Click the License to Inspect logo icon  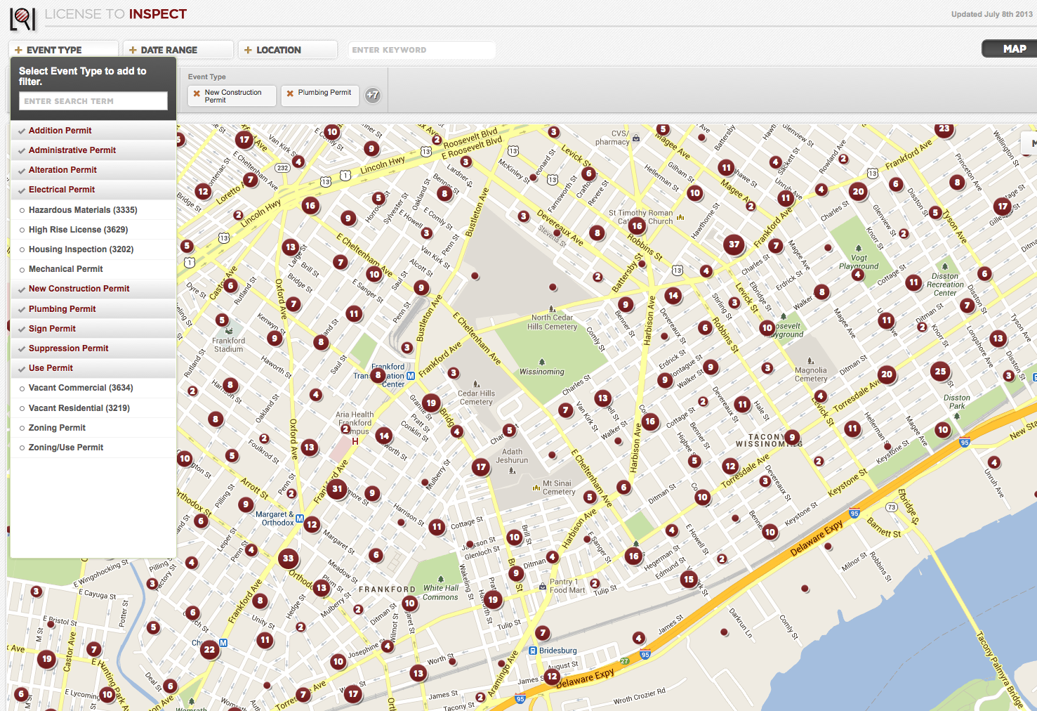coord(22,18)
